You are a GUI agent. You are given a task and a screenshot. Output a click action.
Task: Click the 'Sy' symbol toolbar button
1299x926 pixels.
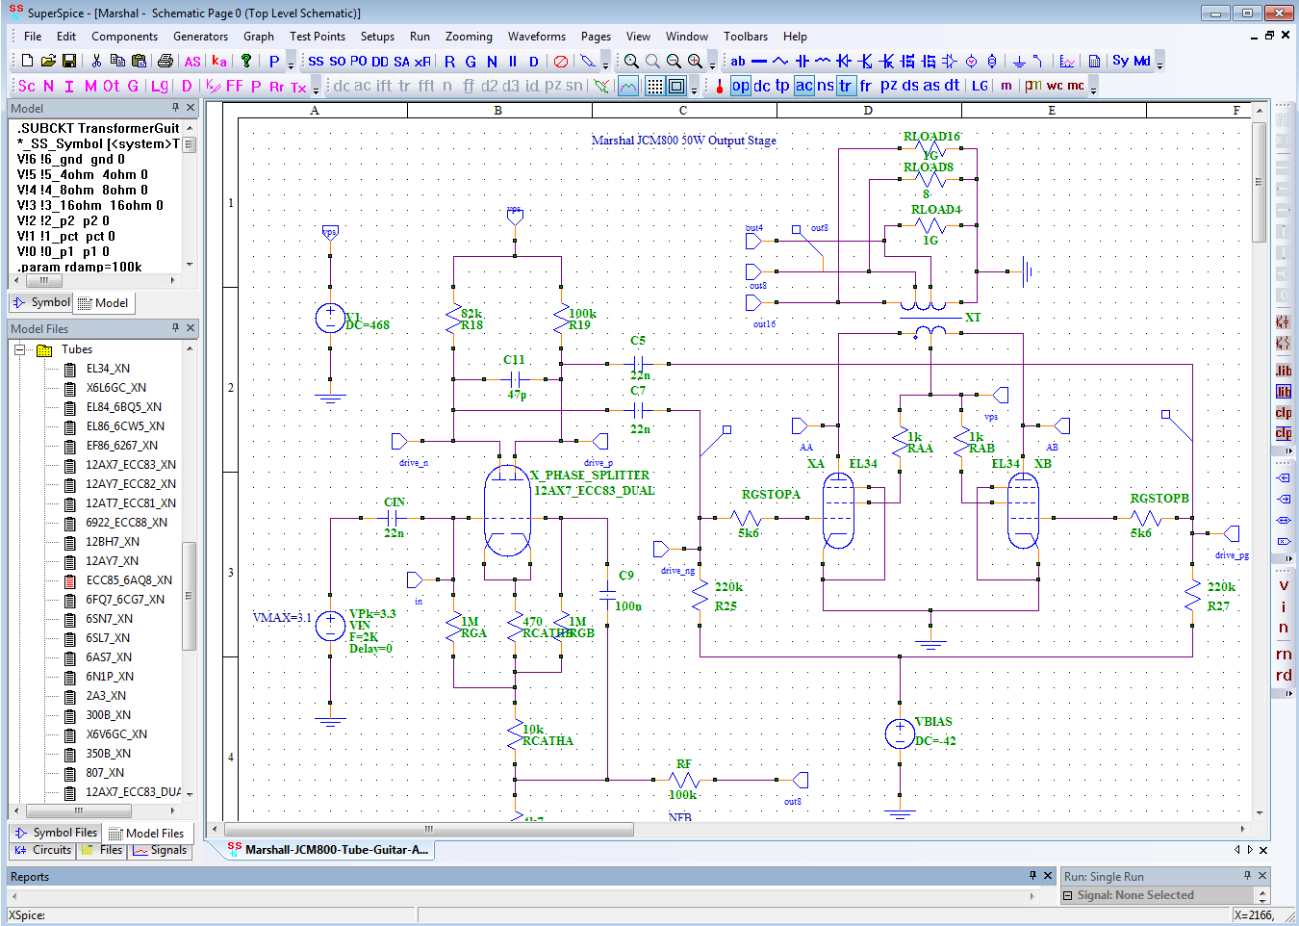point(1120,61)
